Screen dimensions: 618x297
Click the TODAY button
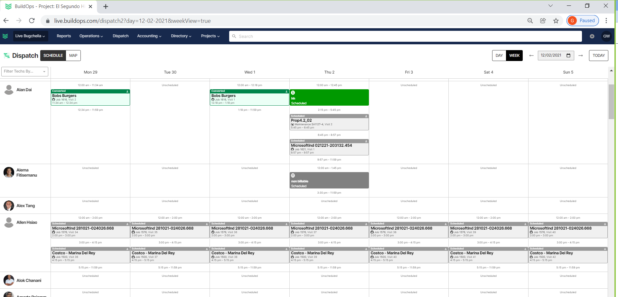point(598,56)
